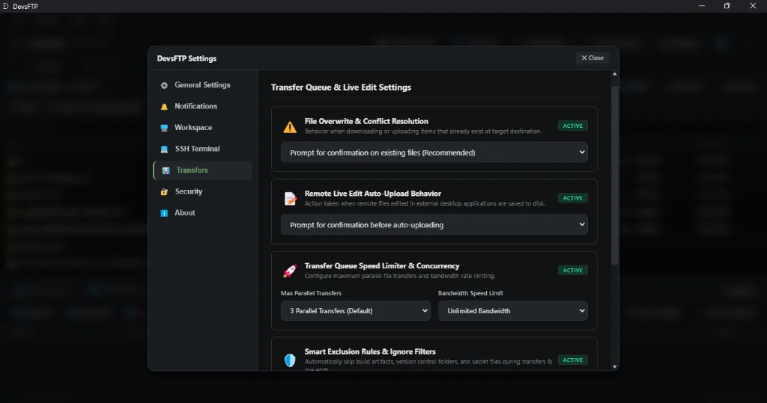Click the Workspace monitor icon
This screenshot has height=403, width=767.
164,128
